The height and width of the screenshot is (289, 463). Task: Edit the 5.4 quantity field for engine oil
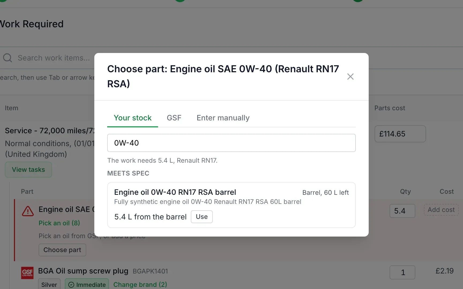(x=402, y=211)
